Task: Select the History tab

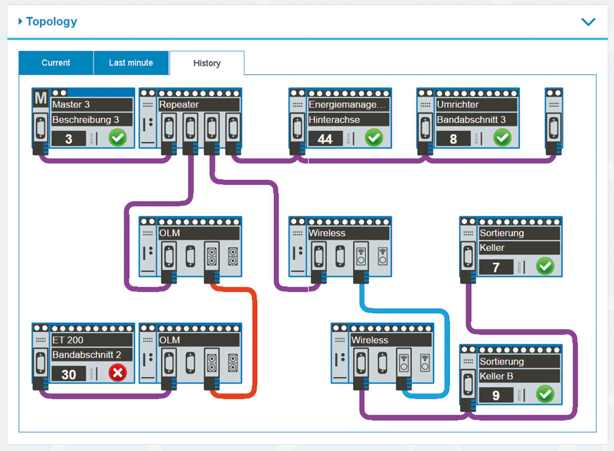Action: 207,63
